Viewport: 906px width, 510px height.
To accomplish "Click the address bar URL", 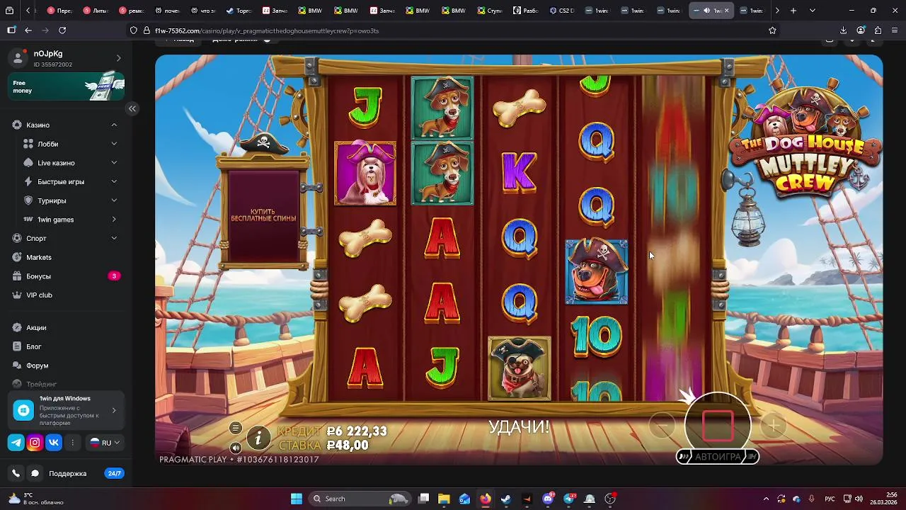I will click(265, 30).
